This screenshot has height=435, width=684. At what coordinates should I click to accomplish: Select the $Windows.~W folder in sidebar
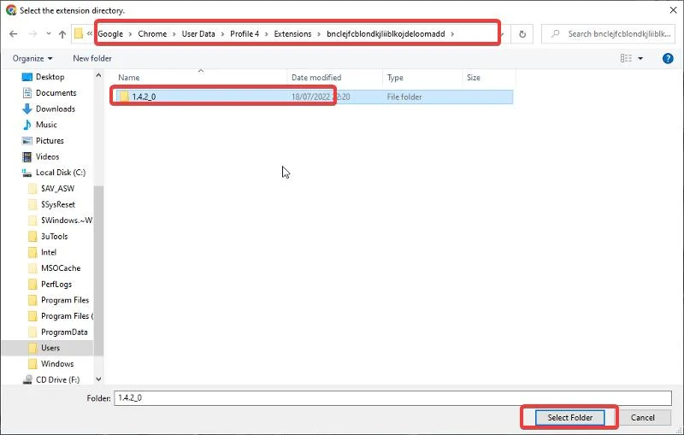coord(67,220)
